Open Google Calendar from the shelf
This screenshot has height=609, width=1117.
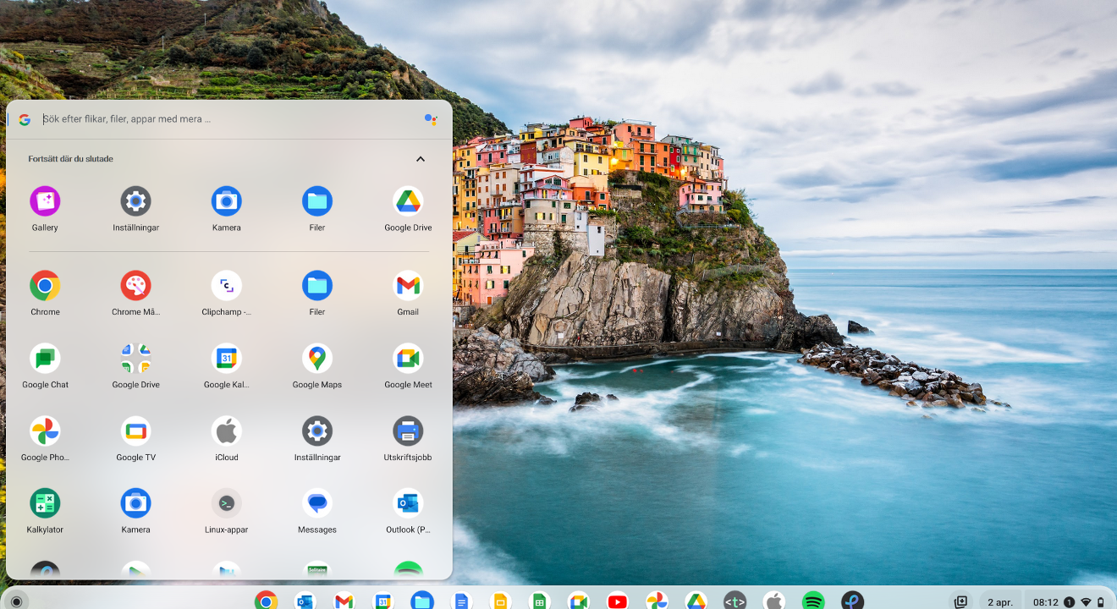pos(382,601)
